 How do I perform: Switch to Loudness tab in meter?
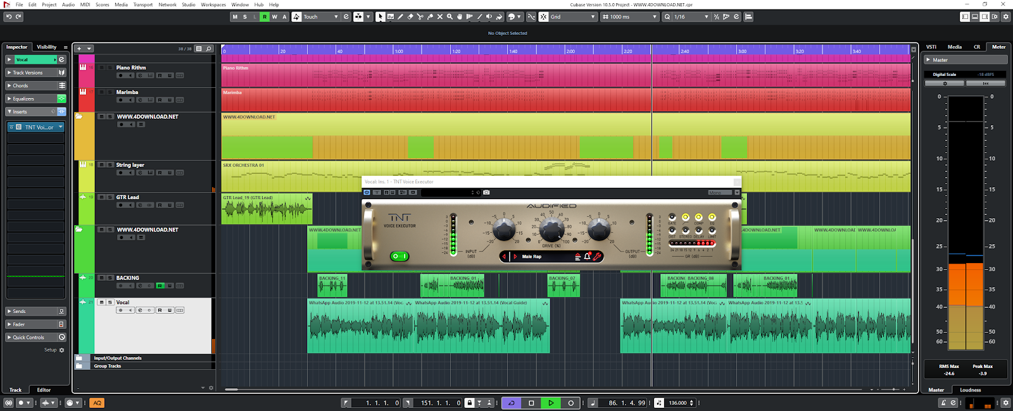970,390
